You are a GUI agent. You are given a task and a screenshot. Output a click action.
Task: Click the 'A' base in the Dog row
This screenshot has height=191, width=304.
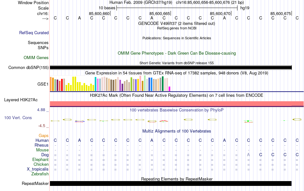[x=248, y=155]
